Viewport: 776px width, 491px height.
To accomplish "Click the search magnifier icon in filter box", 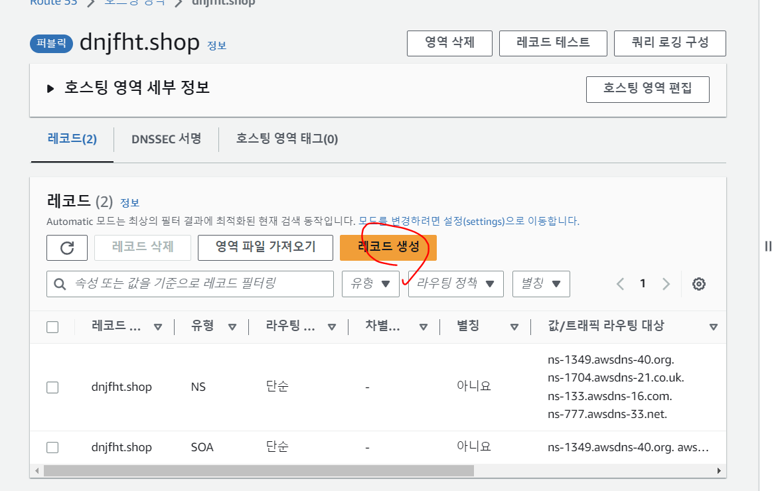I will click(x=60, y=284).
